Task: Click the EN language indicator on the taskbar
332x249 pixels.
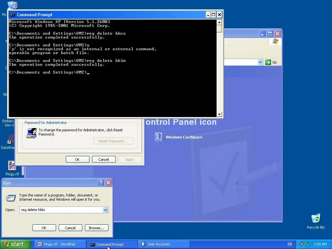Action: click(x=290, y=244)
